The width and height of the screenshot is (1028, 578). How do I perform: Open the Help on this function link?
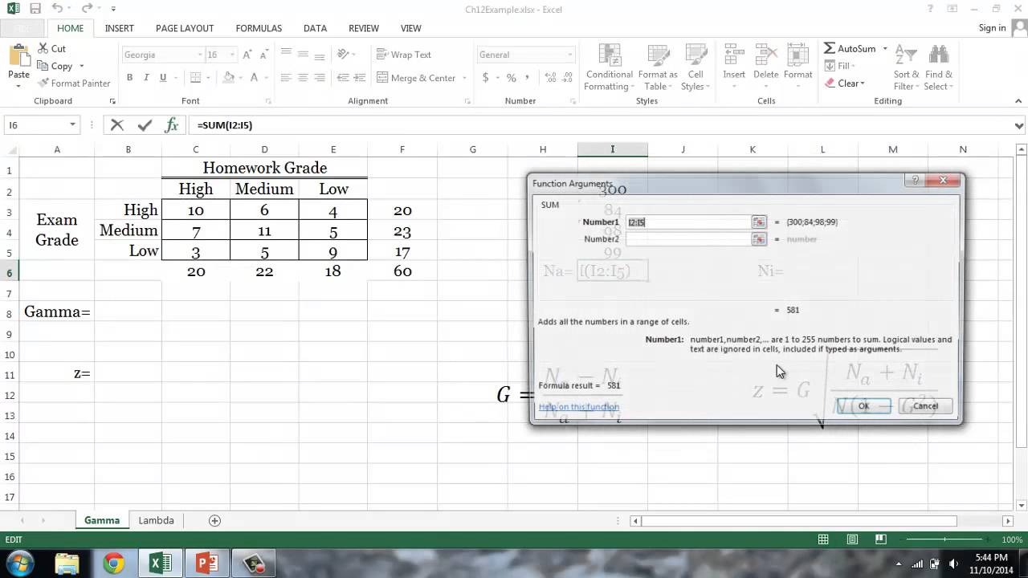[x=579, y=407]
